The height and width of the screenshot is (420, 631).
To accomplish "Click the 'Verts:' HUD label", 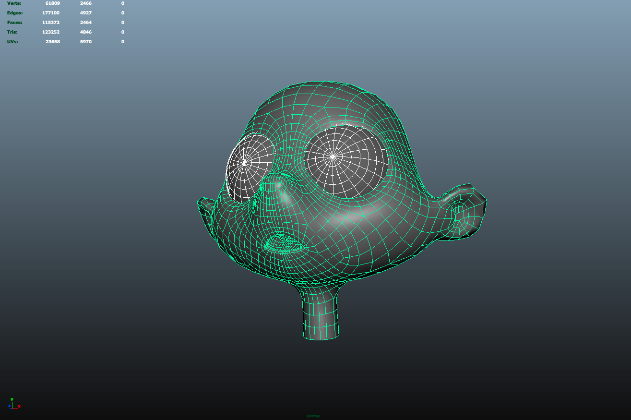I will click(x=14, y=3).
